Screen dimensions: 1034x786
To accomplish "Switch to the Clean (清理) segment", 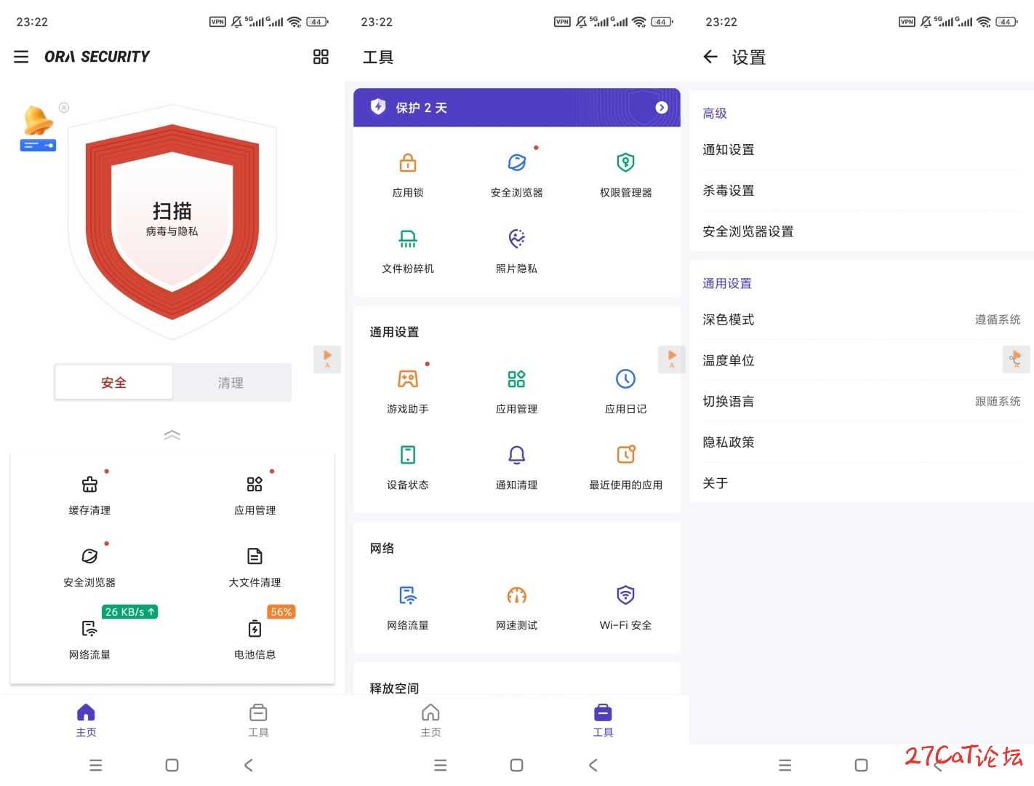I will 231,383.
